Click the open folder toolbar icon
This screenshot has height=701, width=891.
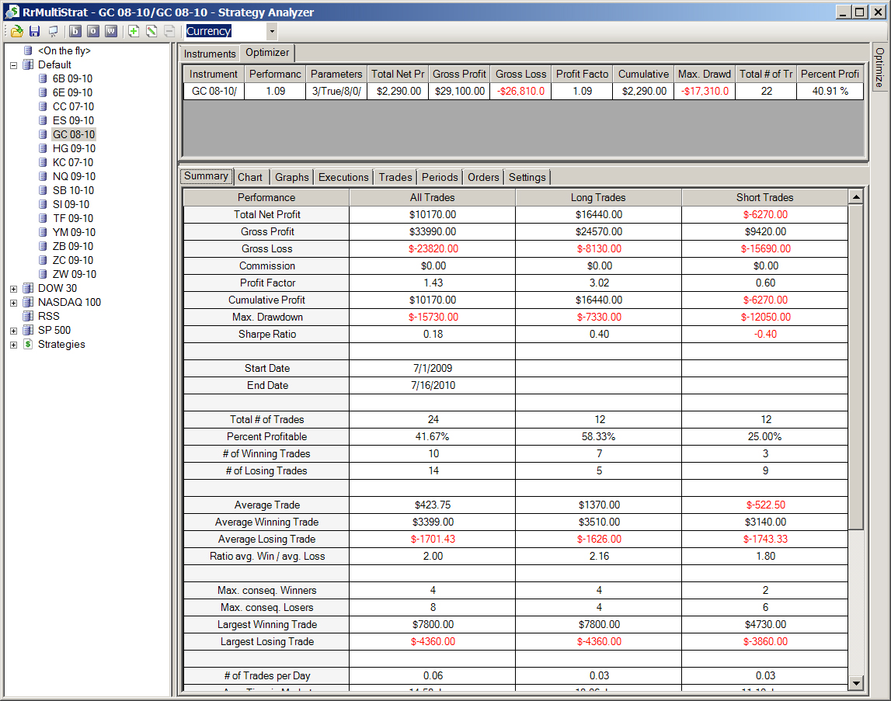[17, 31]
